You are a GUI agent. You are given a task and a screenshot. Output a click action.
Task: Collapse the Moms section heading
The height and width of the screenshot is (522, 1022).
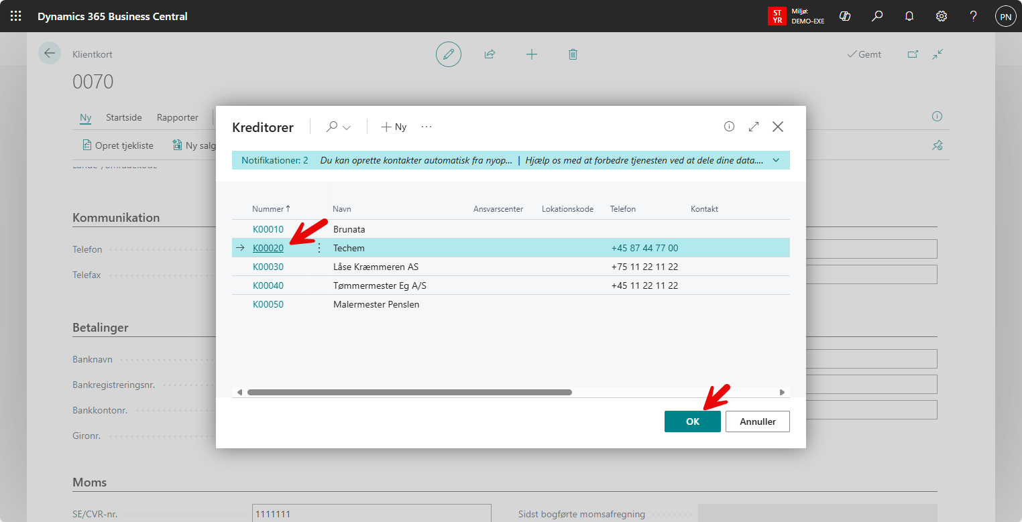click(x=89, y=482)
